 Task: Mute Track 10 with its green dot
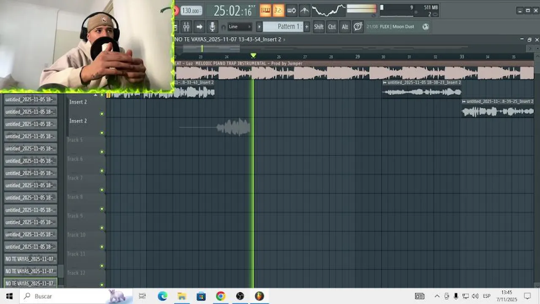[x=102, y=247]
